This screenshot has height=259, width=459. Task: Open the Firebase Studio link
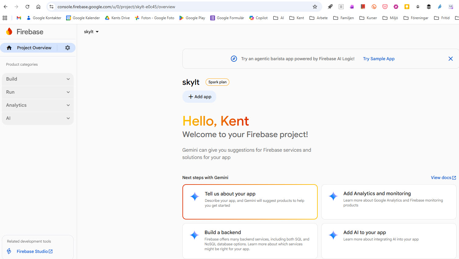35,251
